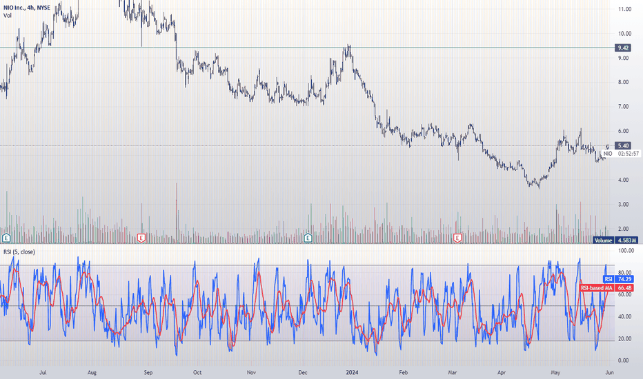Click the Dec label on time axis
Viewport: 643px width, 379px height.
[303, 372]
